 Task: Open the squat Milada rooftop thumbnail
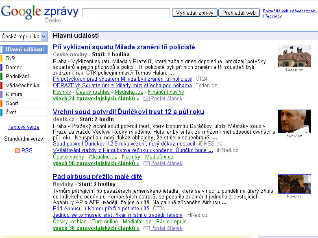tap(294, 56)
